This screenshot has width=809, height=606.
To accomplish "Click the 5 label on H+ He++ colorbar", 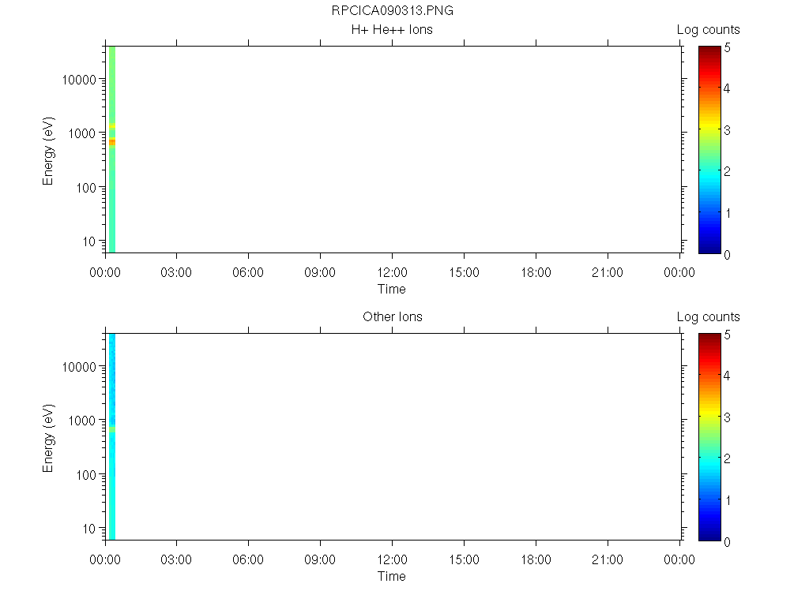I will click(727, 48).
